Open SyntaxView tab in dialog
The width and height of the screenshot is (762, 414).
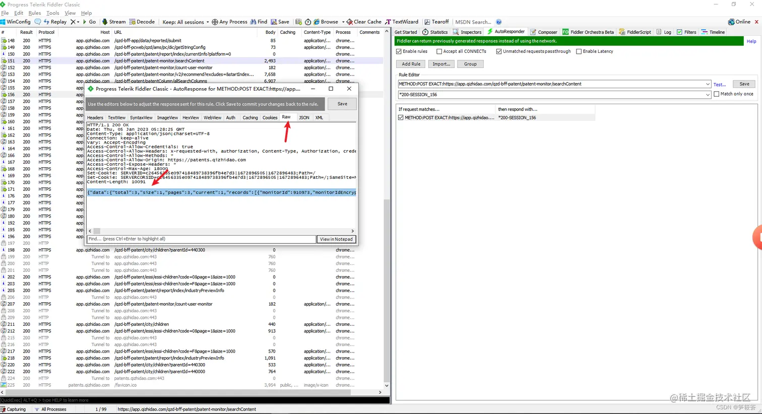pyautogui.click(x=141, y=117)
